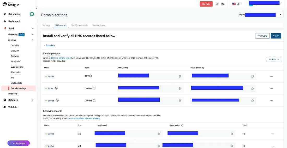
Task: Select the DNS records tab
Action: click(x=61, y=25)
